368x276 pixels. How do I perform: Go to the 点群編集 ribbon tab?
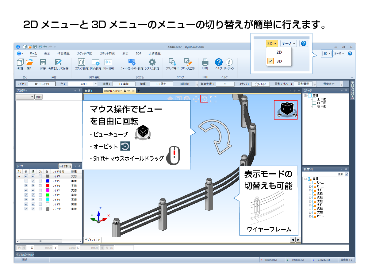click(x=155, y=53)
